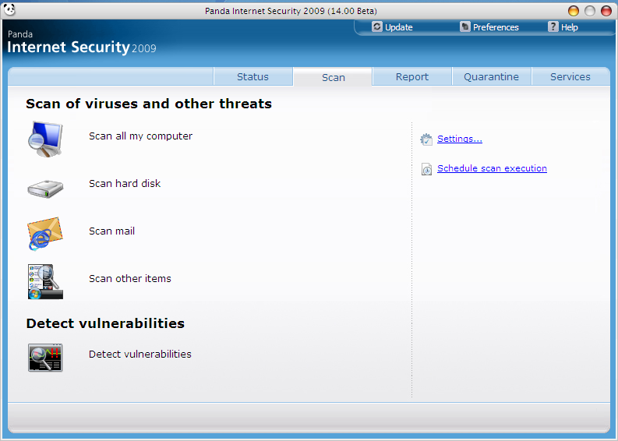
Task: Click the Panda logo in title bar
Action: [9, 9]
